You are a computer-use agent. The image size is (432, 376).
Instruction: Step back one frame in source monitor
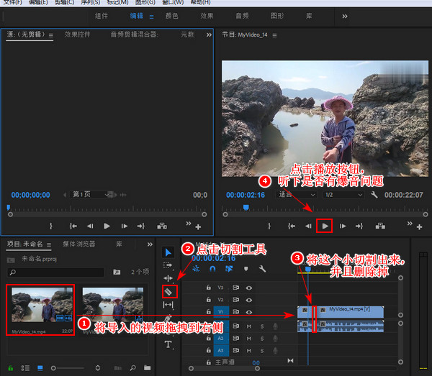(x=90, y=226)
